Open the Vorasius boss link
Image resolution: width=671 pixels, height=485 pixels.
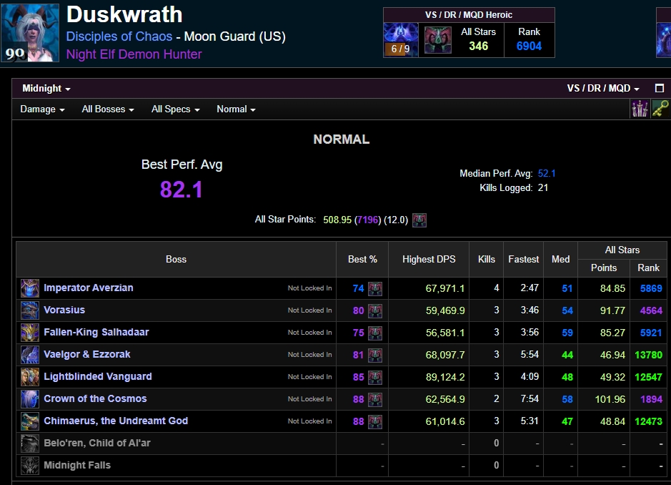pos(64,310)
